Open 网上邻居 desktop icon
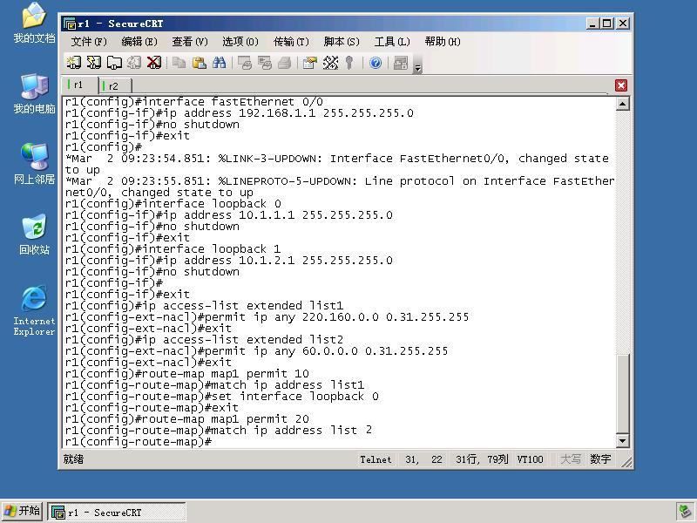This screenshot has height=523, width=697. click(x=34, y=164)
